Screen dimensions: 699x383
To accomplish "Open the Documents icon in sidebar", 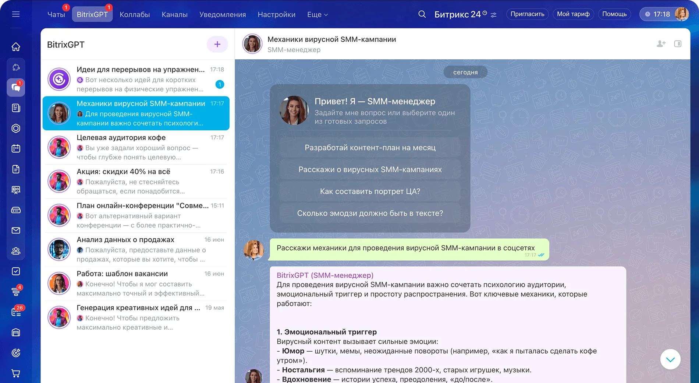I will (16, 169).
